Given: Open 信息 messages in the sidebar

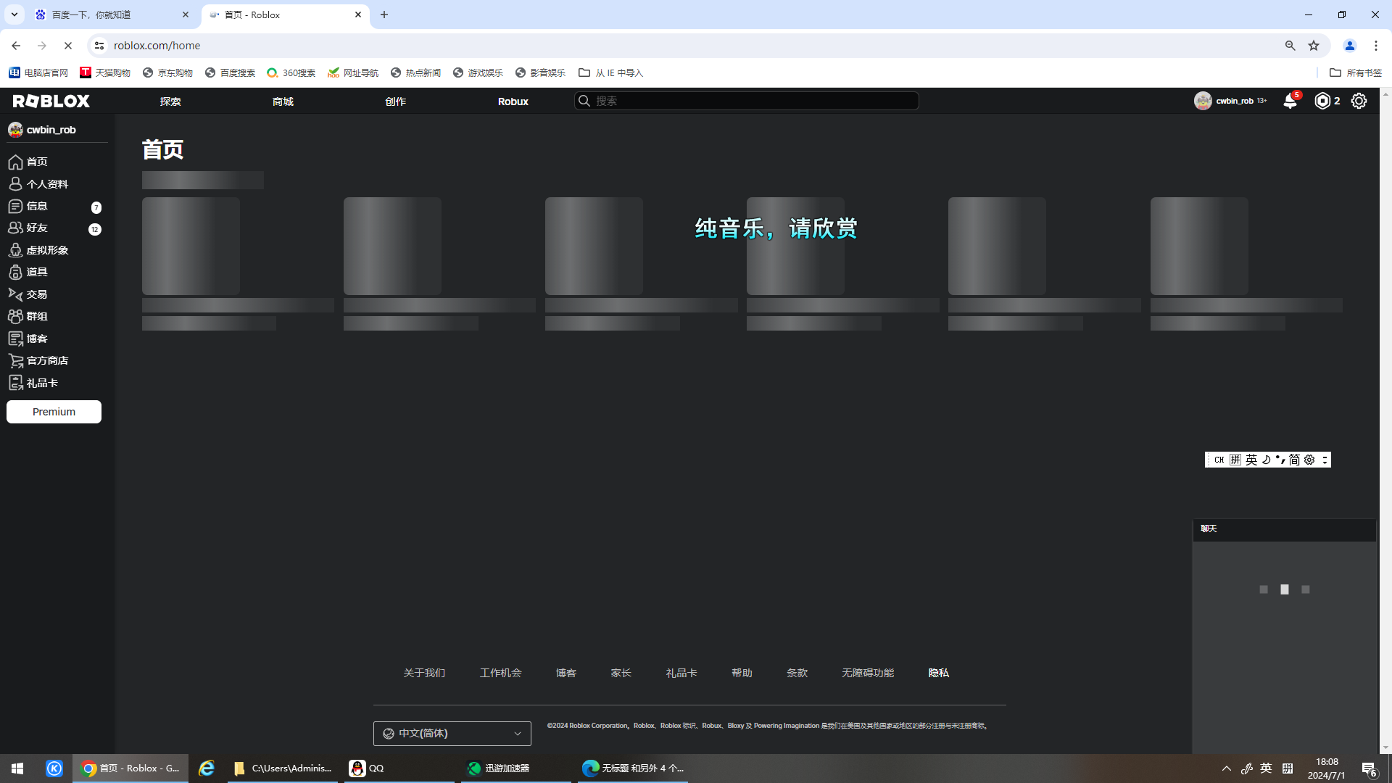Looking at the screenshot, I should click(x=28, y=206).
